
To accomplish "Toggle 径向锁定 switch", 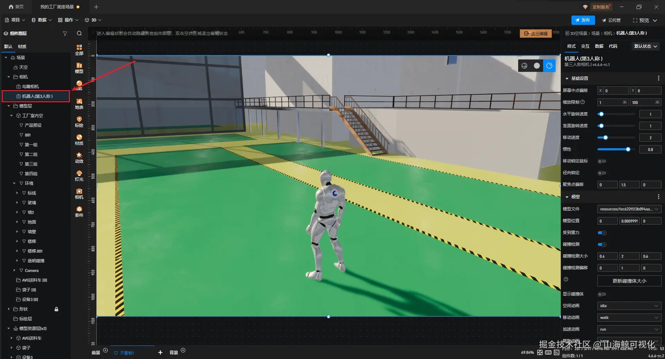I will [x=602, y=173].
